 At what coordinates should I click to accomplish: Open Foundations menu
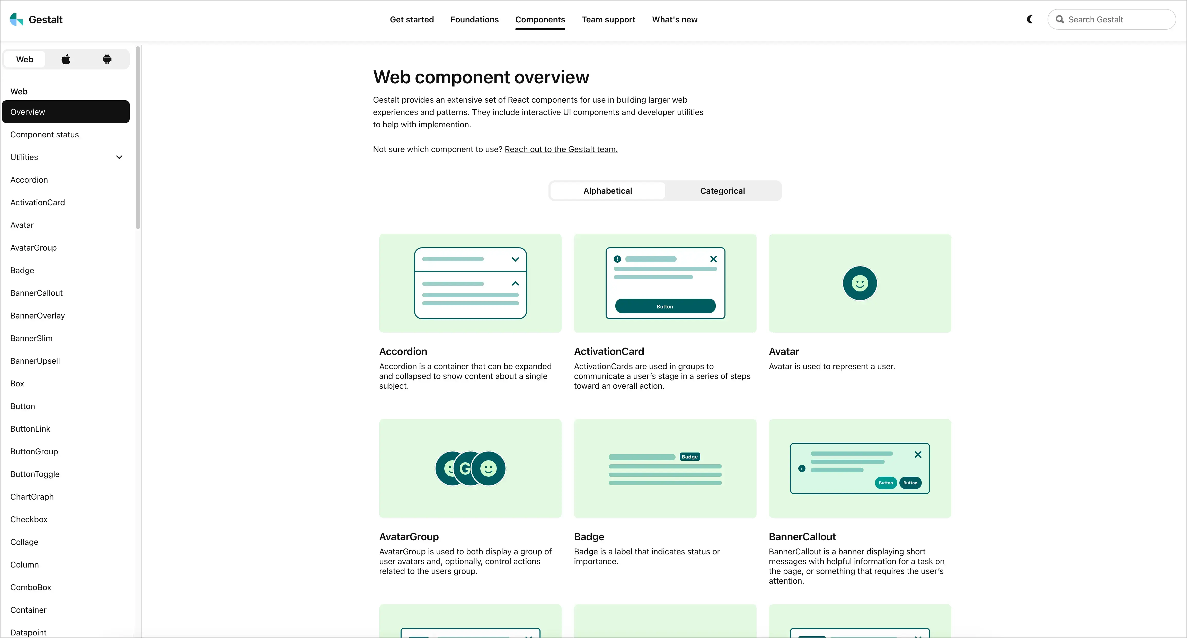(475, 19)
